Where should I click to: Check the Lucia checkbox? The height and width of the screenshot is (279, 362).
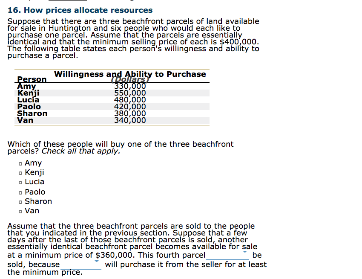pos(20,182)
